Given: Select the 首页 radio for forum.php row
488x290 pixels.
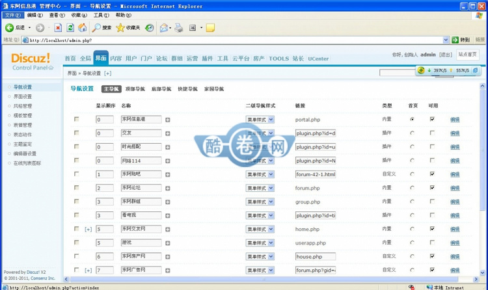Looking at the screenshot, I should [x=412, y=188].
